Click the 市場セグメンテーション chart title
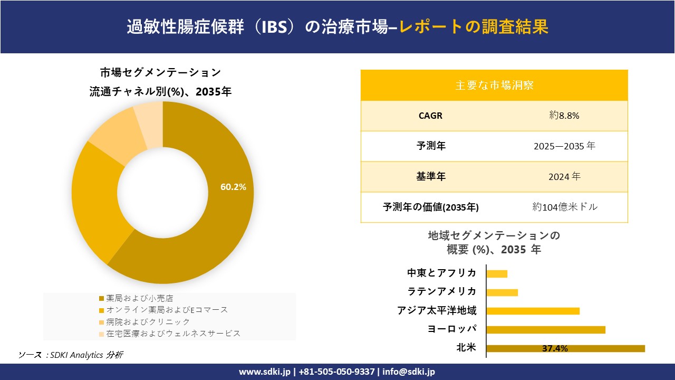This screenshot has width=675, height=380. point(160,72)
